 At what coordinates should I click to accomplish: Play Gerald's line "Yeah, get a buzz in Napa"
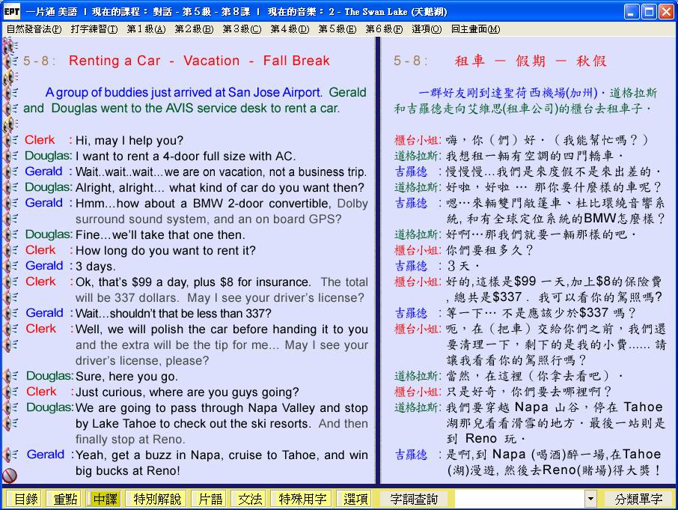pyautogui.click(x=10, y=455)
